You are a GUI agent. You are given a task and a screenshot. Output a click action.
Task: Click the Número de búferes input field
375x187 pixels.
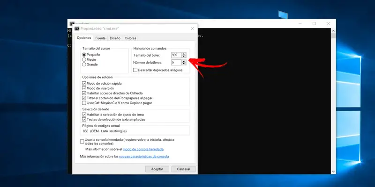coord(176,63)
